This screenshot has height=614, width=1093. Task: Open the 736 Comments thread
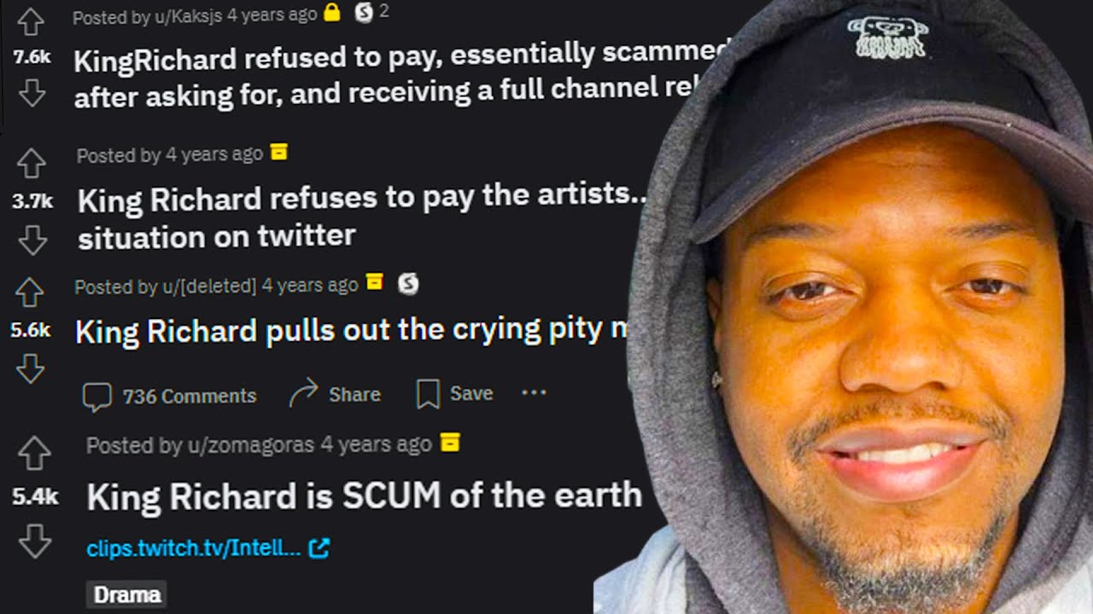[x=169, y=397]
